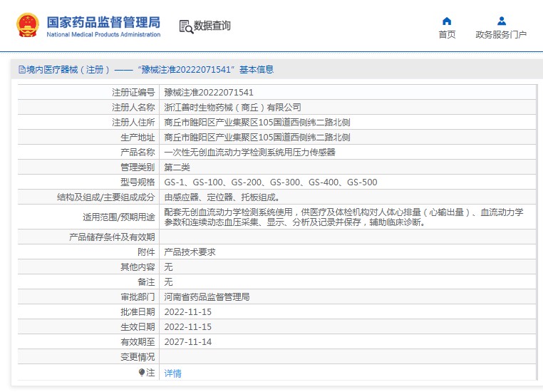Open 政务服务门户 text link
543x392 pixels.
[501, 35]
